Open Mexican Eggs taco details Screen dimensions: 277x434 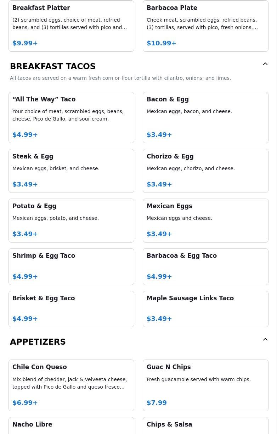205,221
